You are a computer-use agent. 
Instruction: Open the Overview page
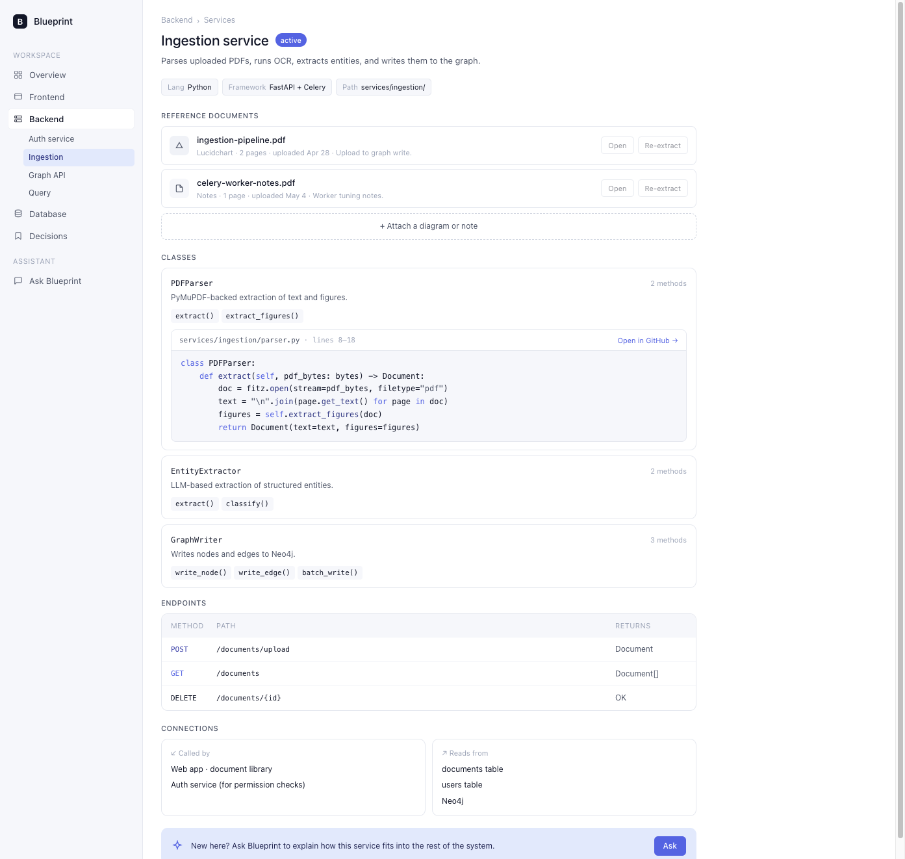coord(71,75)
